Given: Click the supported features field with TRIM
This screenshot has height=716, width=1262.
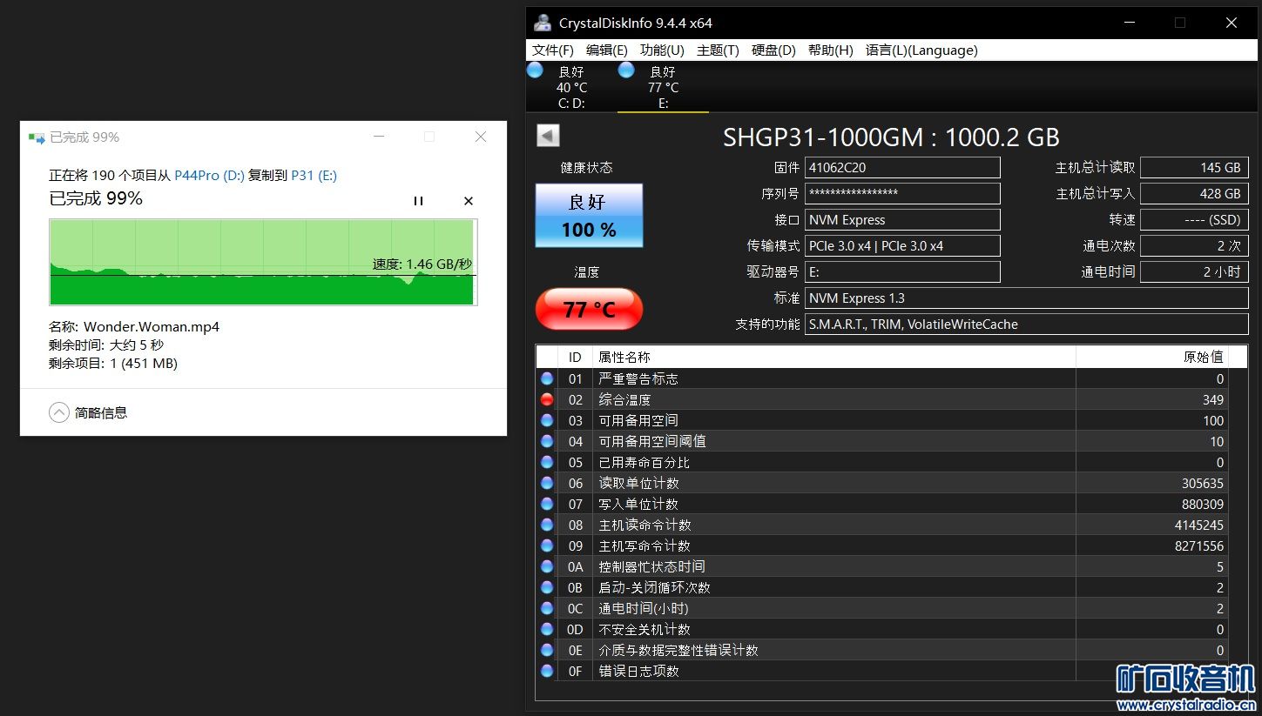Looking at the screenshot, I should pyautogui.click(x=1026, y=325).
